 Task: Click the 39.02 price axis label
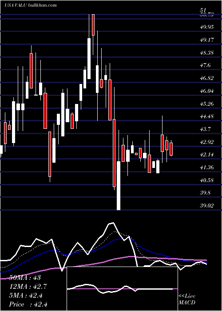(207, 205)
